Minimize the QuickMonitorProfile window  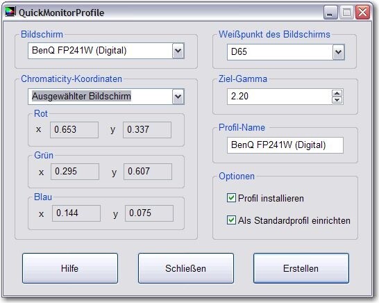[x=330, y=12]
